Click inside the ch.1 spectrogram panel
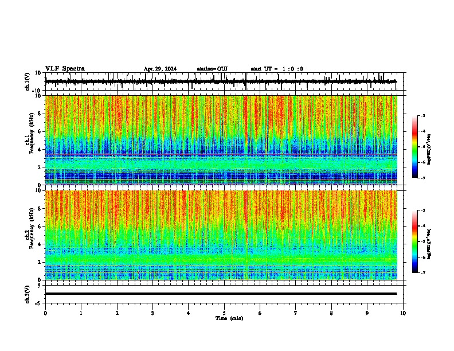Image resolution: width=454 pixels, height=351 pixels. point(221,140)
